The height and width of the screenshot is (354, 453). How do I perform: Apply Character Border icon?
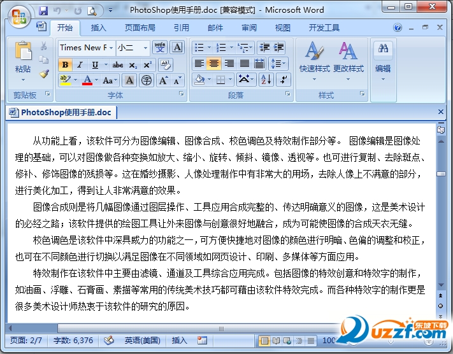pos(177,47)
